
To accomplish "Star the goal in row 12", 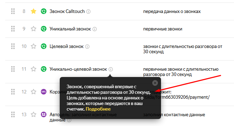I will (x=34, y=92).
